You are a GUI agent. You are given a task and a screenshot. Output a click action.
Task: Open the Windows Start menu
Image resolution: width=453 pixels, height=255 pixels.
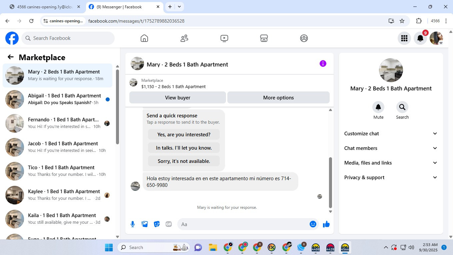coord(109,247)
